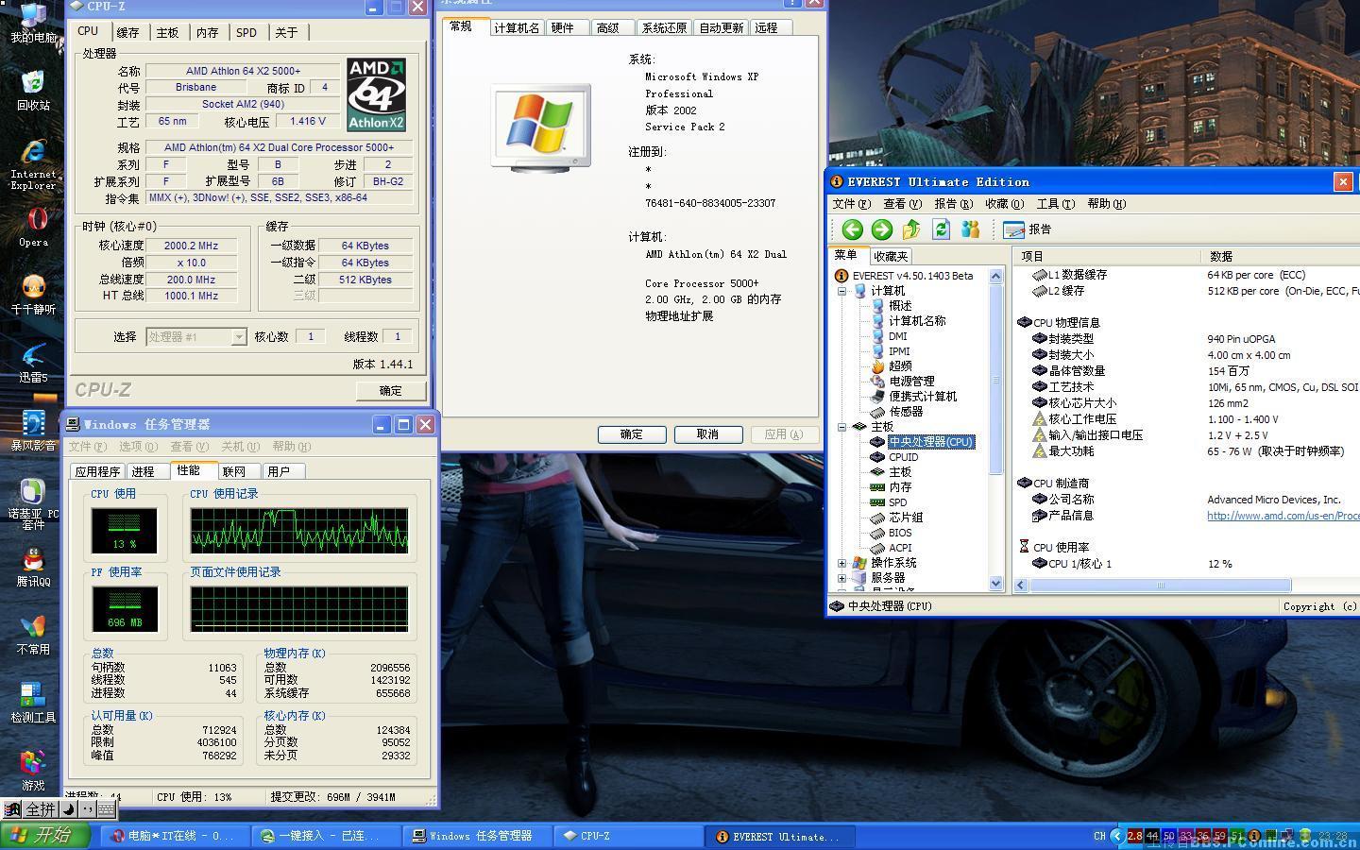This screenshot has height=850, width=1360.
Task: Select ACPI in the EVEREST tree
Action: click(900, 548)
